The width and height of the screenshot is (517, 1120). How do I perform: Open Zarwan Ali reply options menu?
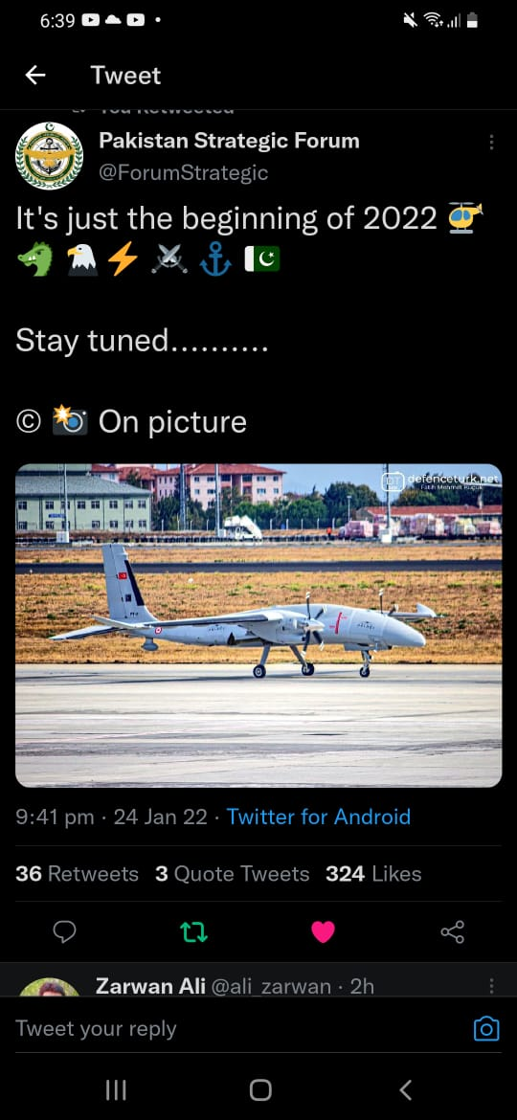tap(491, 986)
